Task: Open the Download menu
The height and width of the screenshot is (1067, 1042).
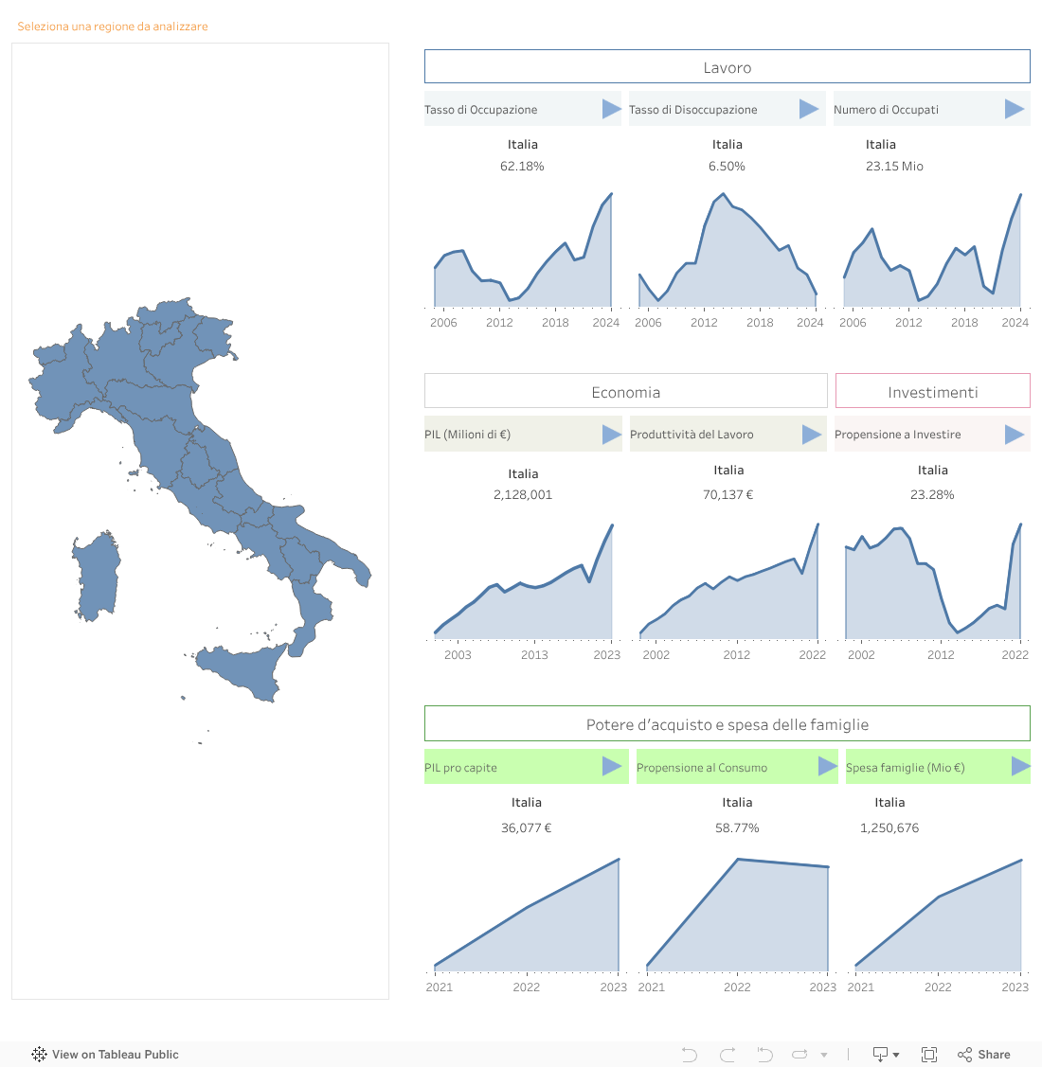Action: click(x=886, y=1054)
